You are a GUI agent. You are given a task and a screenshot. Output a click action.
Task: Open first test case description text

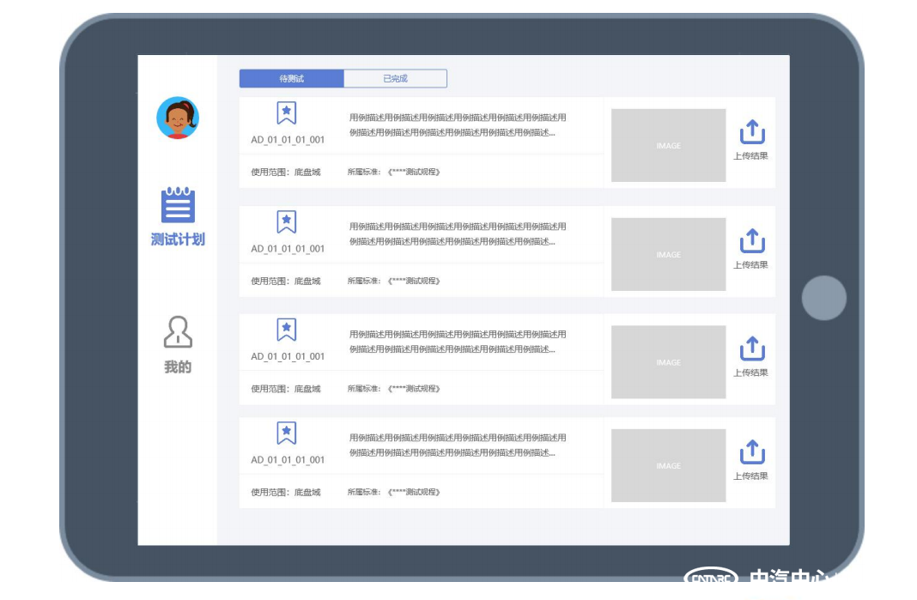coord(457,125)
